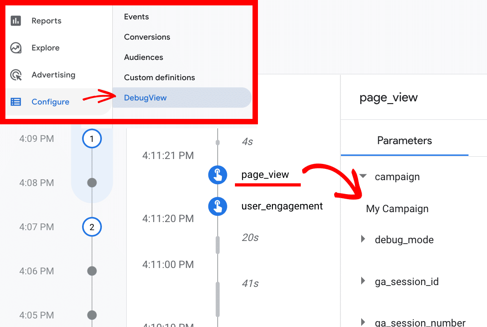487x327 pixels.
Task: Expand the ga_session_id parameter
Action: pyautogui.click(x=363, y=282)
